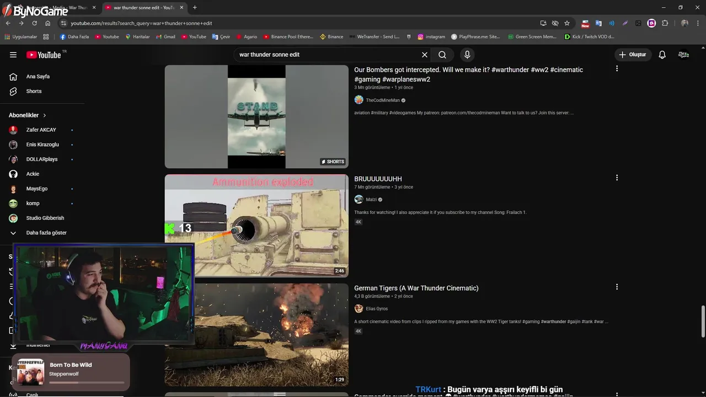Reload the page with the refresh icon
Viewport: 706px width, 397px height.
(x=34, y=23)
